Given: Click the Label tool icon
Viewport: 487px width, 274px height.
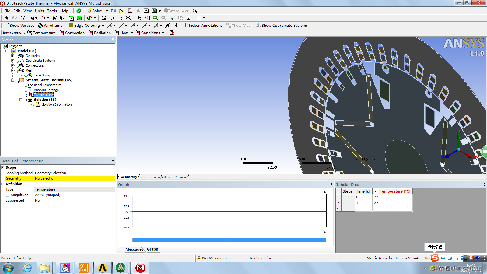Looking at the screenshot, I should pos(6,18).
